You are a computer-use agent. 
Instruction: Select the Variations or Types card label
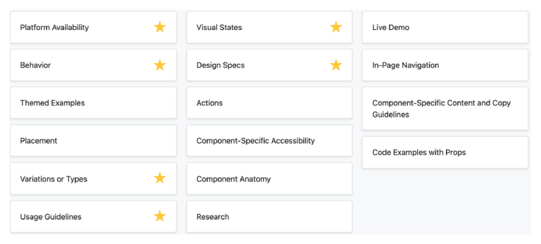coord(54,179)
